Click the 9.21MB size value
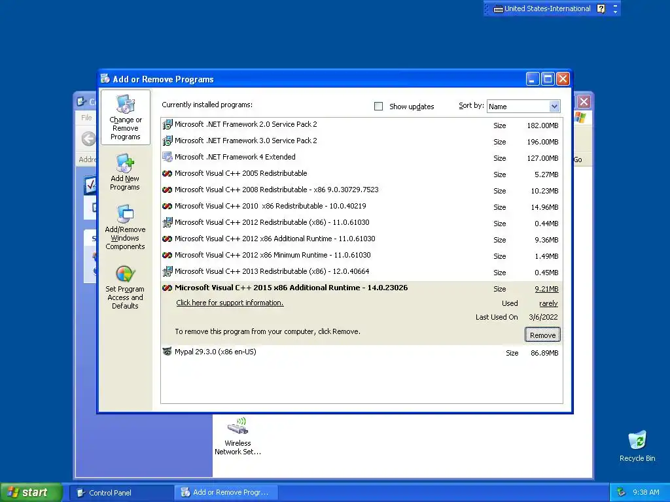 (546, 289)
